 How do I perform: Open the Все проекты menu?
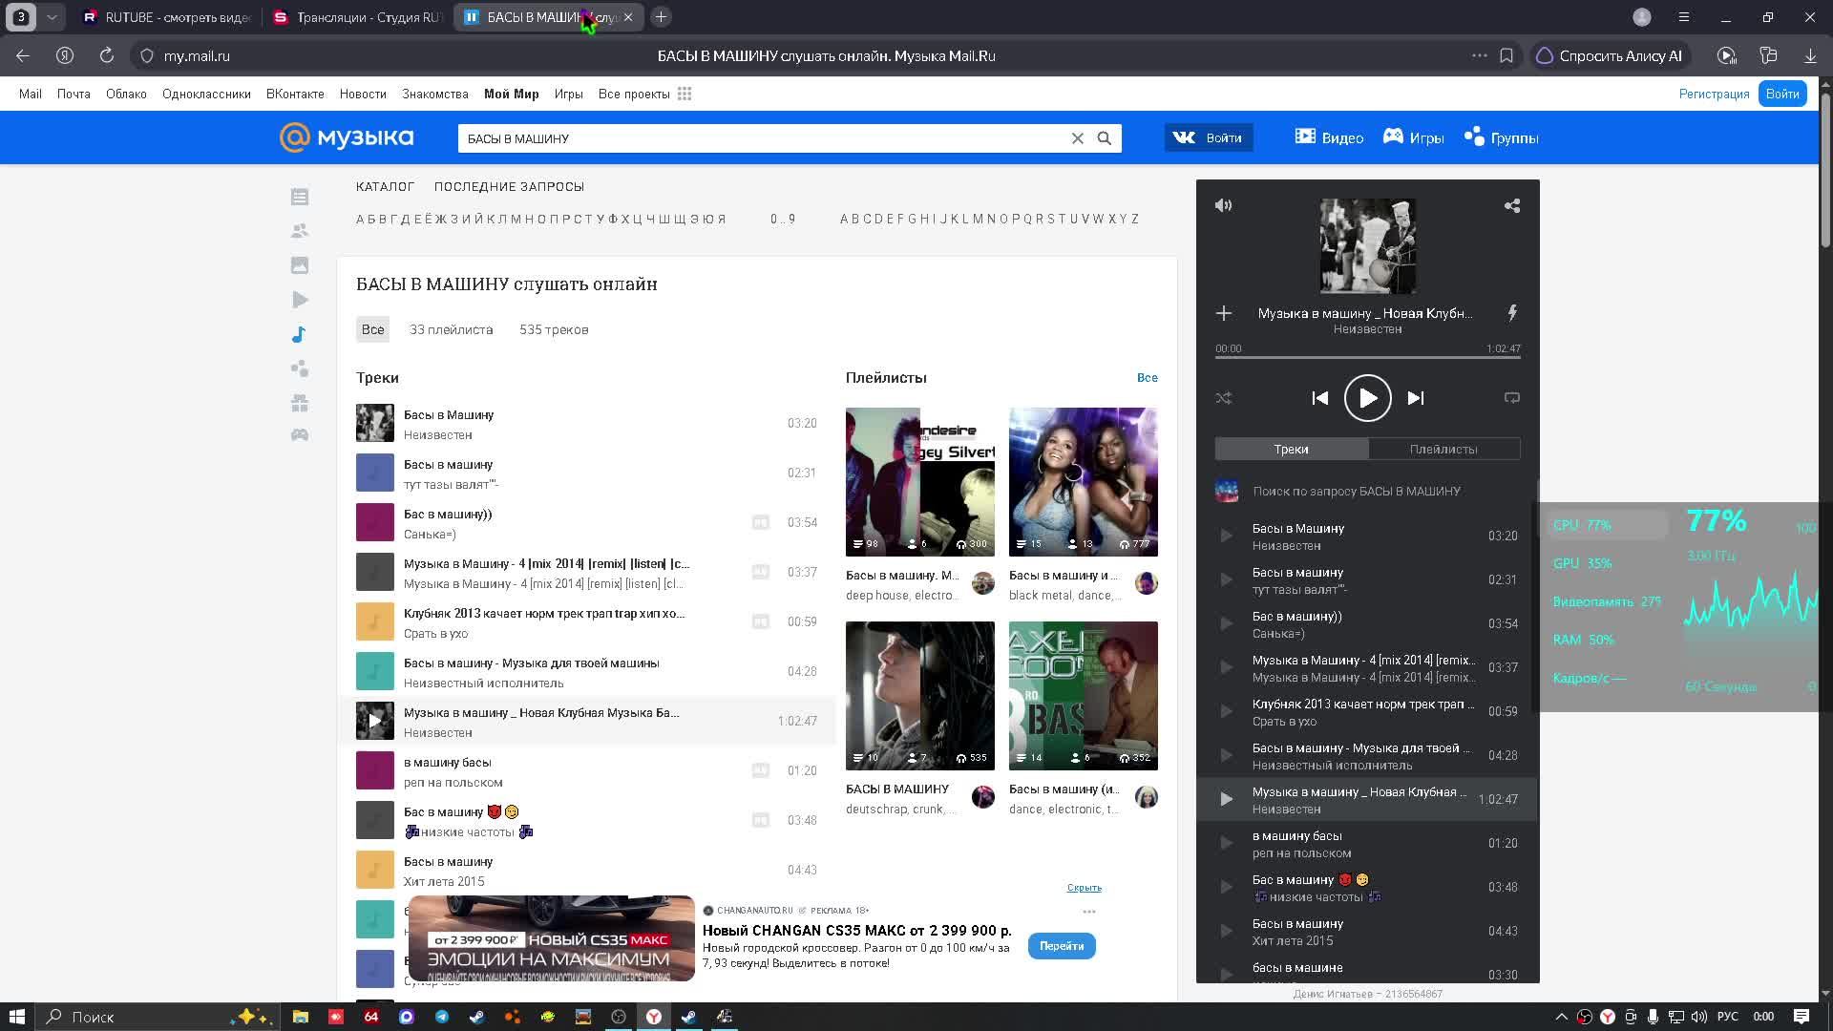[x=644, y=94]
